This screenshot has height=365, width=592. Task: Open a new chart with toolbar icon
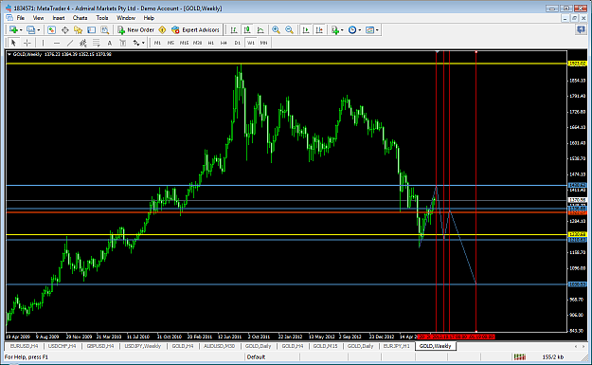pyautogui.click(x=13, y=29)
